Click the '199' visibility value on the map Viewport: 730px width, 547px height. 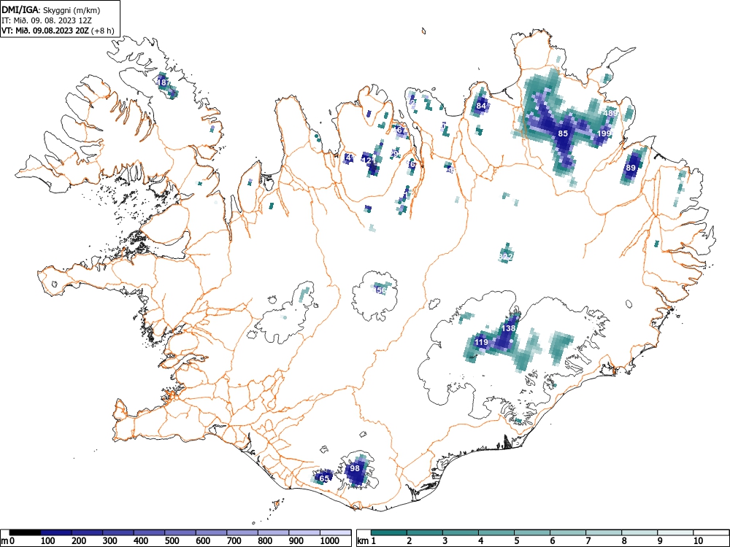pos(604,133)
